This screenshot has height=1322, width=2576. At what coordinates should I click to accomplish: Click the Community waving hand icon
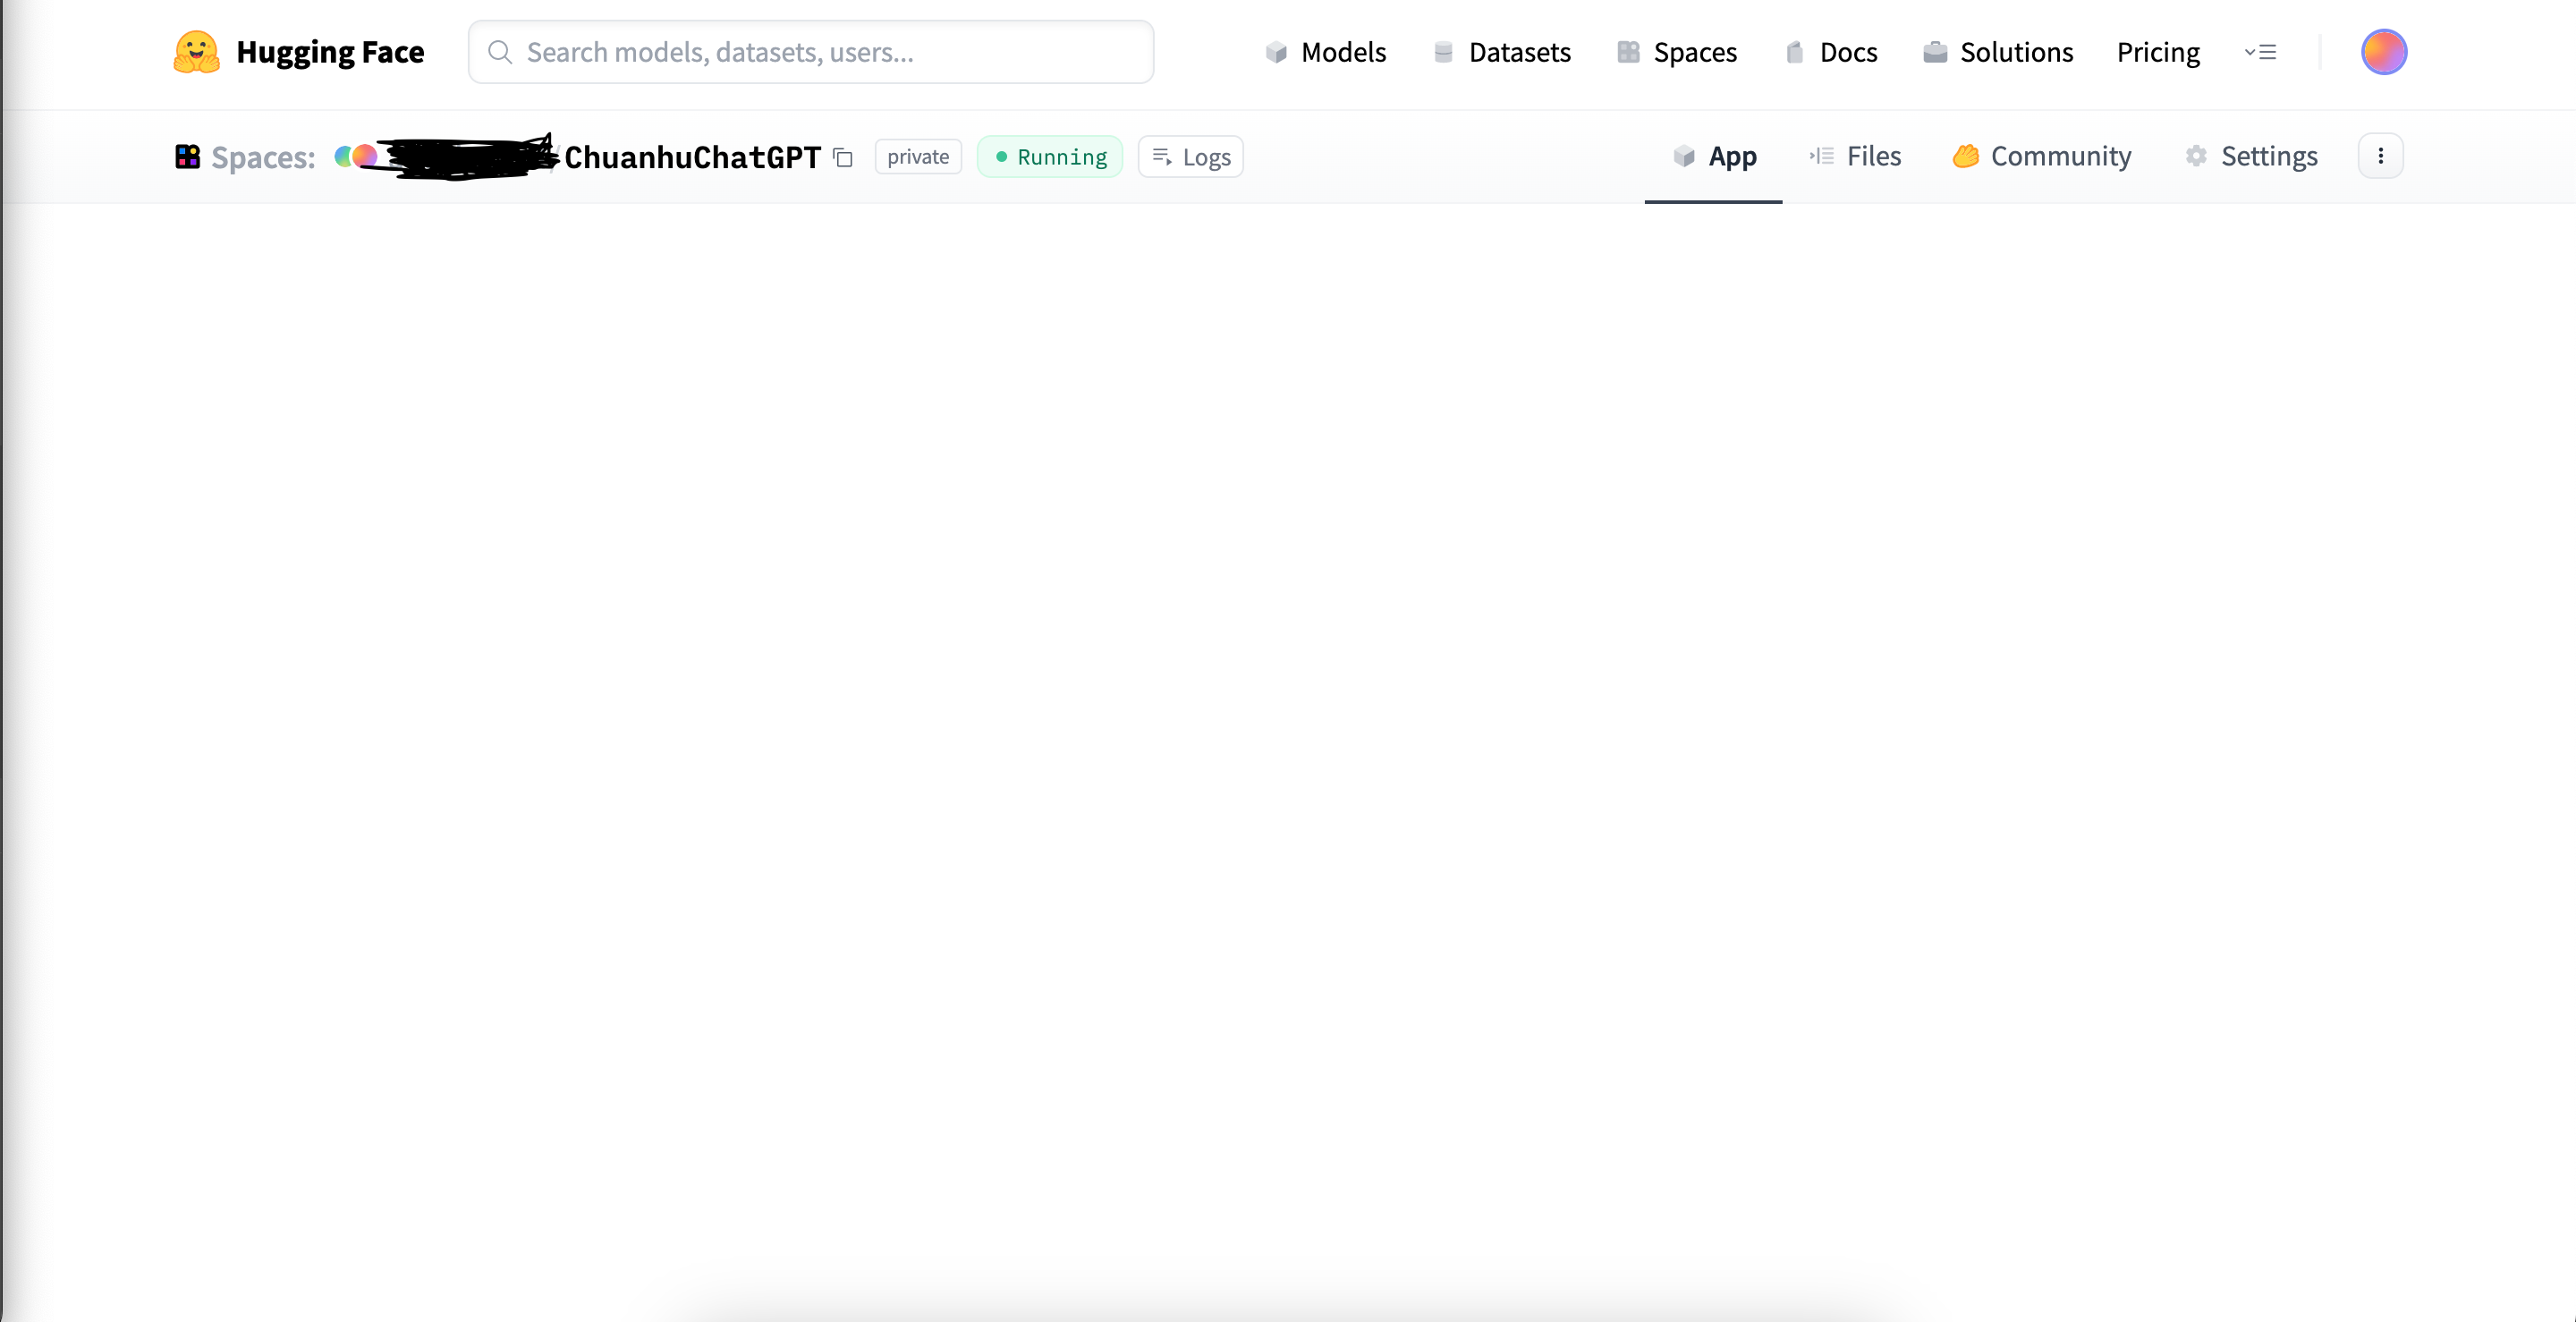pos(1965,156)
